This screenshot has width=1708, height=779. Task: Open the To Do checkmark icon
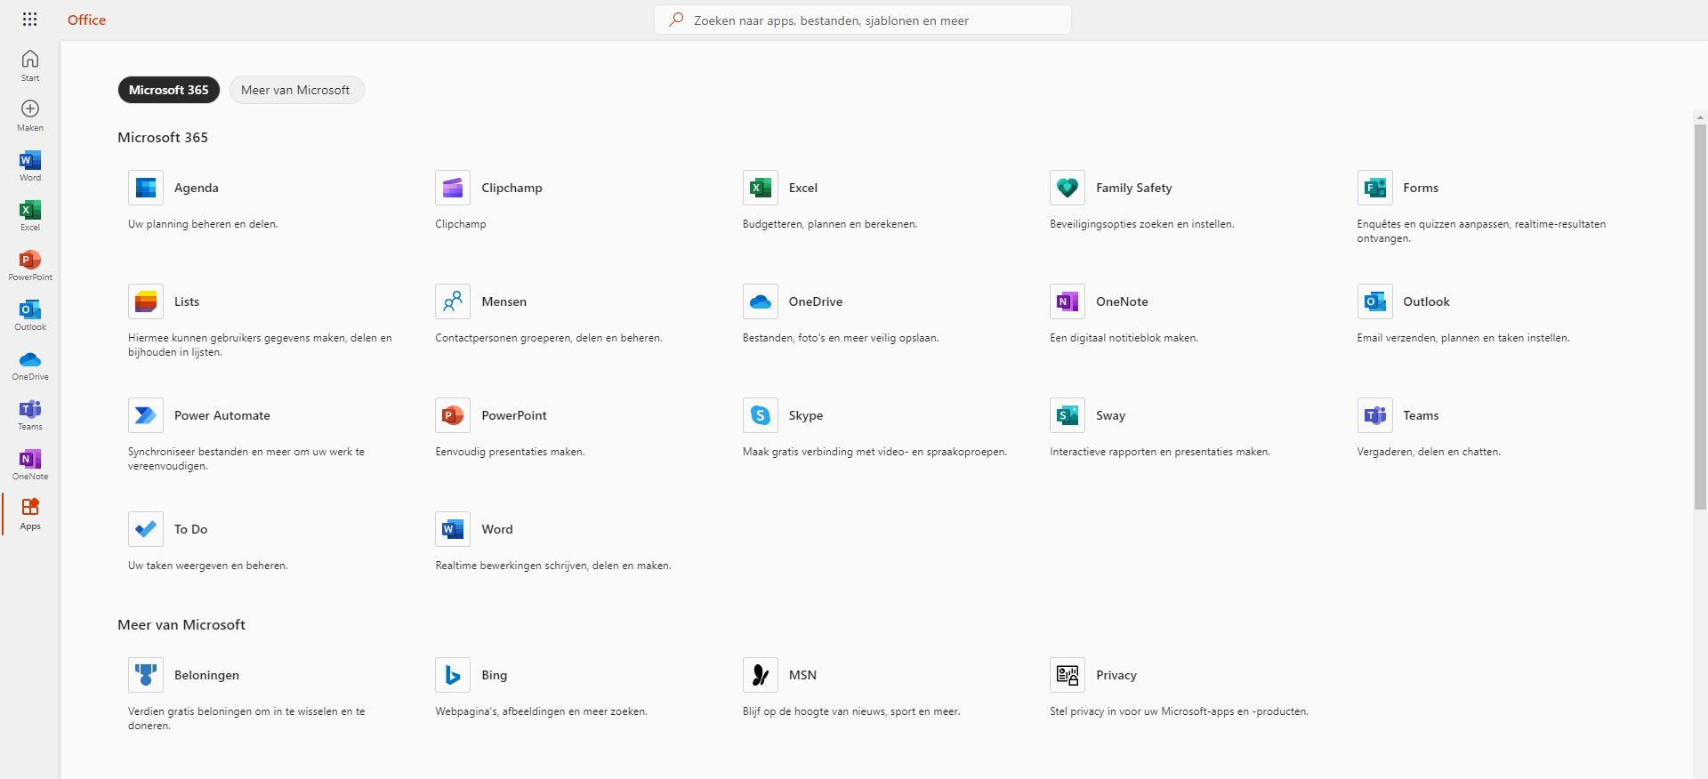pos(146,529)
